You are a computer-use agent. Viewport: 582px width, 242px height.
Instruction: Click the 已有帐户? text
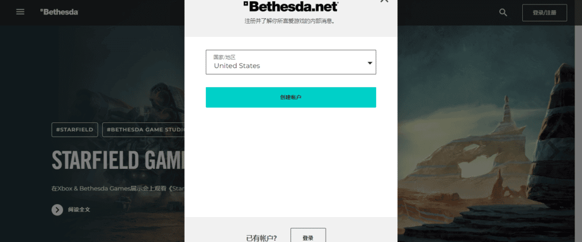tap(261, 238)
